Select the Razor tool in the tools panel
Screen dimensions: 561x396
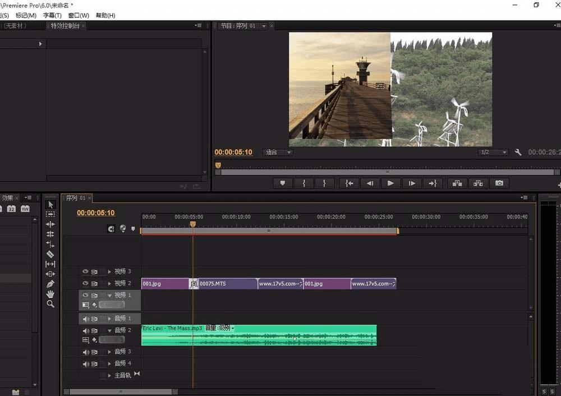point(50,254)
